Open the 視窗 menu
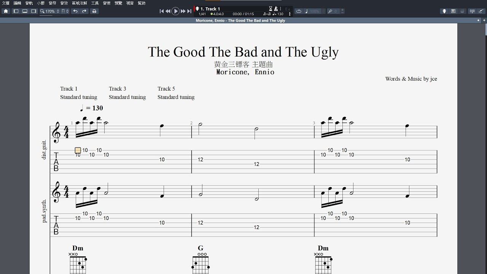Screen dimensions: 487x274 coord(130,3)
